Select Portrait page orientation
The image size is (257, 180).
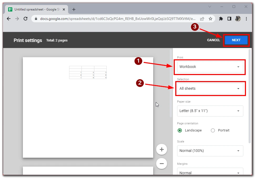pos(213,130)
